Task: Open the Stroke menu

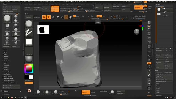Action: click(114, 4)
